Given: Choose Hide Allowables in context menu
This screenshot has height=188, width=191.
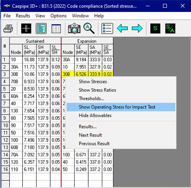Looking at the screenshot, I should (121, 116).
